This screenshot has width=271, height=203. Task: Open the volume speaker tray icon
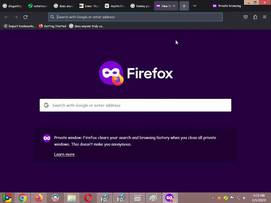245,198
